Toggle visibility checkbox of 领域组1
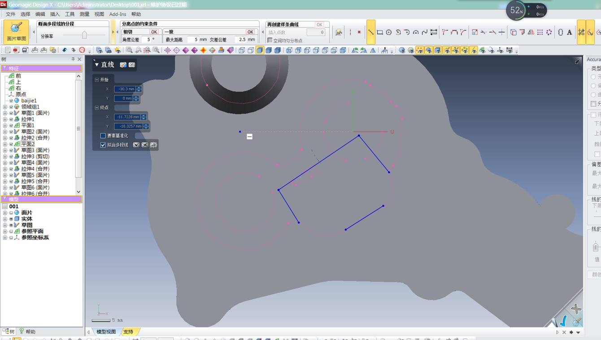601x340 pixels. (x=11, y=107)
